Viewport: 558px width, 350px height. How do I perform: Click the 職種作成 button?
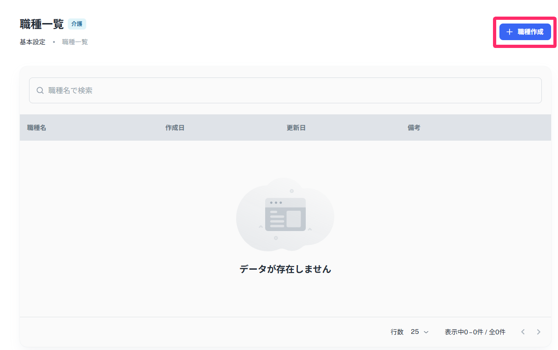tap(525, 32)
